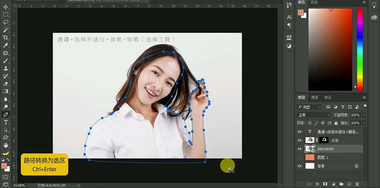Screen dimensions: 380x188
Task: Toggle lock all padlock
Action: coord(336,123)
